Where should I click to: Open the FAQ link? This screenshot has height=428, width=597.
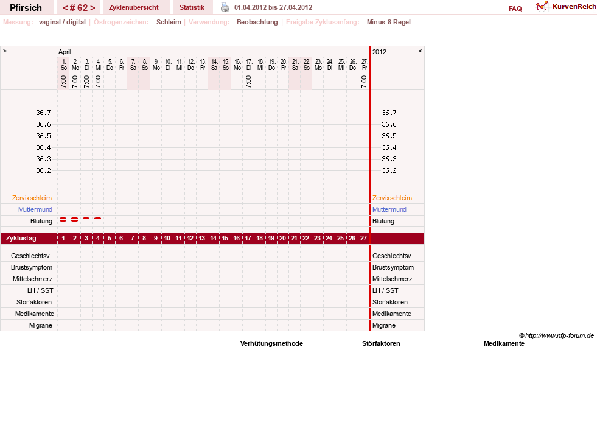coord(515,9)
